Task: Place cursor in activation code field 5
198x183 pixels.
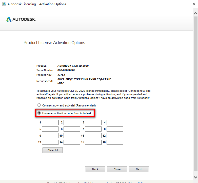Action: click(x=50, y=129)
